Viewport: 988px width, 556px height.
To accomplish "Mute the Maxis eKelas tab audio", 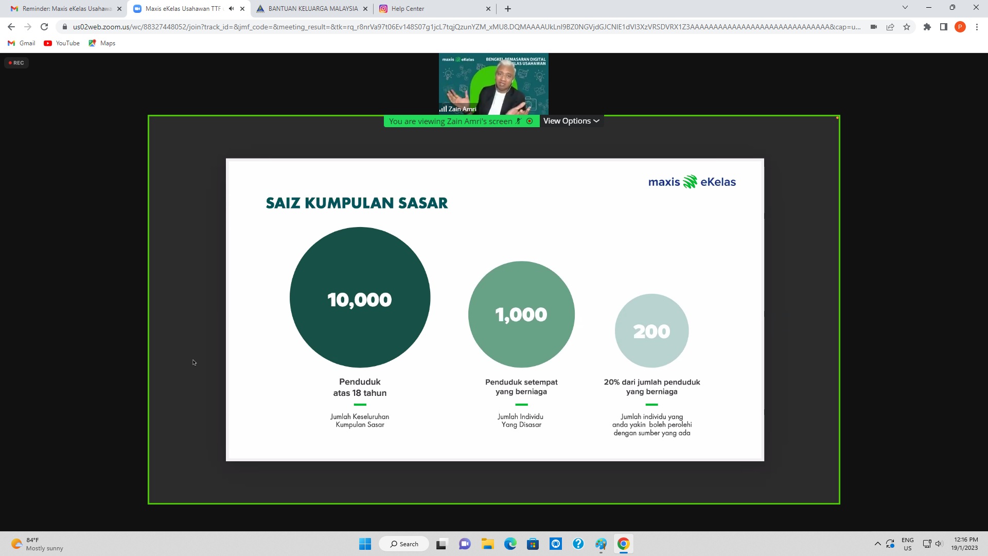I will point(231,9).
